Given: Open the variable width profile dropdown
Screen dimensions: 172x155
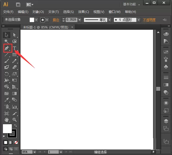Looking at the screenshot, I should click(x=110, y=20).
